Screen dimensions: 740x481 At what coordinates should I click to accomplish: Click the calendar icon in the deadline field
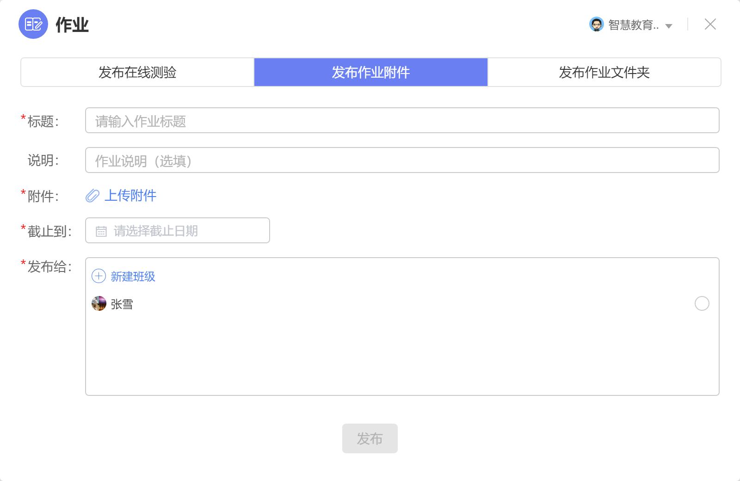101,230
